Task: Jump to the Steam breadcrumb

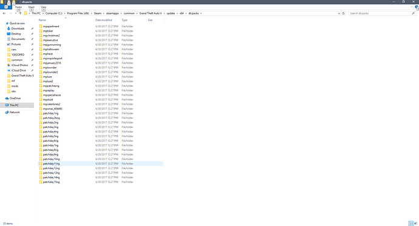Action: (98, 13)
